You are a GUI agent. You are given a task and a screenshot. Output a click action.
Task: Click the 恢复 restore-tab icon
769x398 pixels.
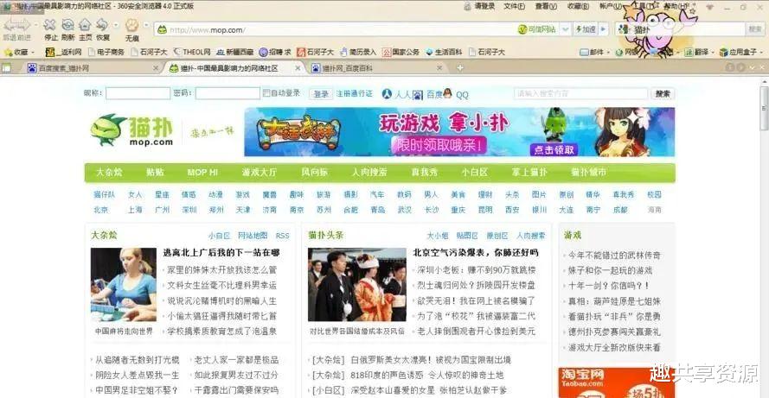pyautogui.click(x=102, y=24)
